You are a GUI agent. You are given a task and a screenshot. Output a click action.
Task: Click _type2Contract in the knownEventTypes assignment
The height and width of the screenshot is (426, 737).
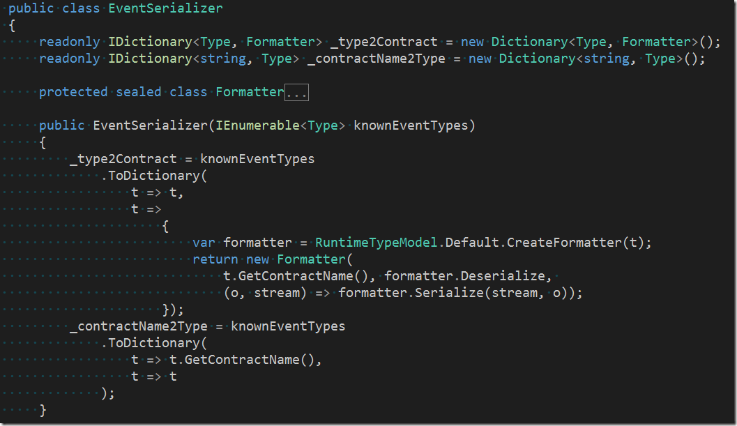click(x=123, y=159)
